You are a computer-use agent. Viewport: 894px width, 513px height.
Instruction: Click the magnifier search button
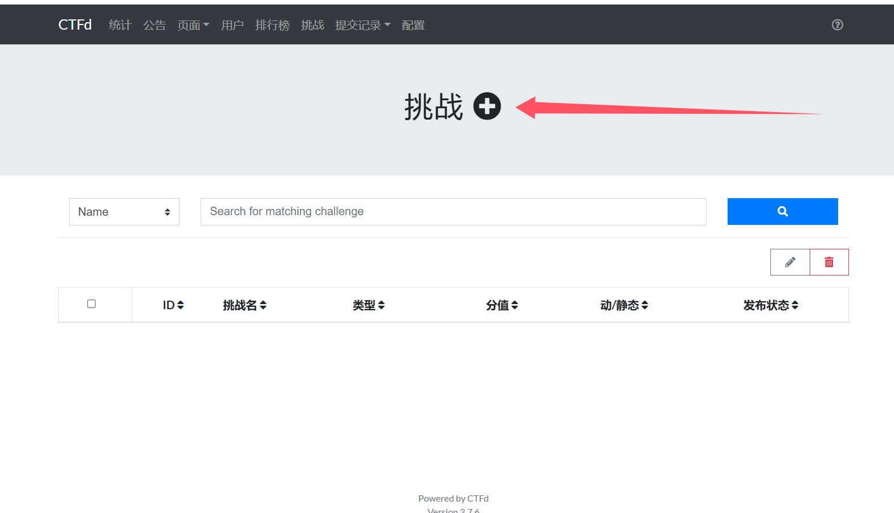(782, 211)
